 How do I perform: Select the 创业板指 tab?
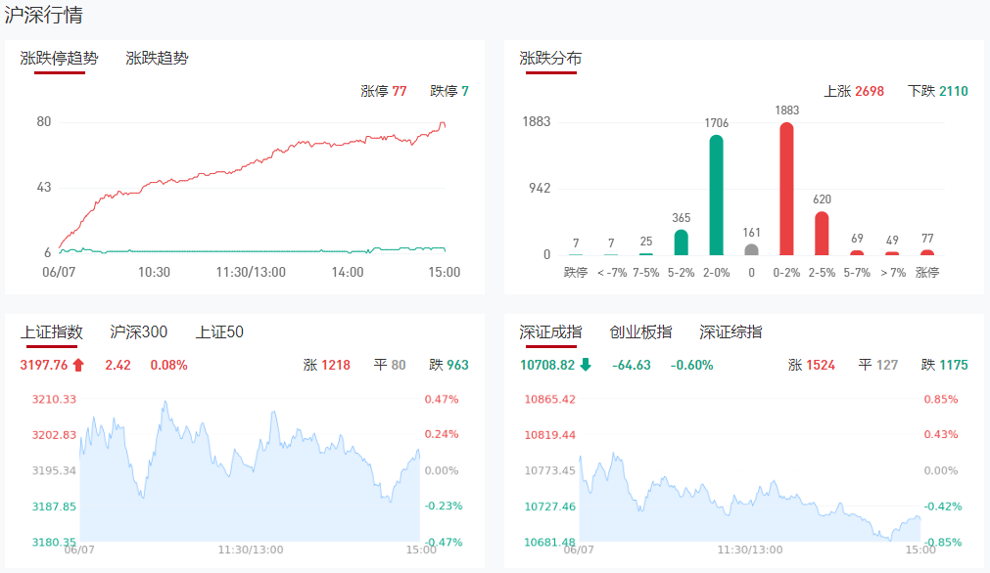click(640, 332)
